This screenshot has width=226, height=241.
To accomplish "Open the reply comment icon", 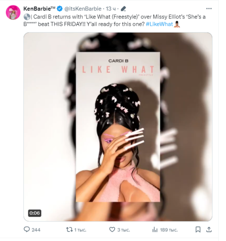I will 27,230.
